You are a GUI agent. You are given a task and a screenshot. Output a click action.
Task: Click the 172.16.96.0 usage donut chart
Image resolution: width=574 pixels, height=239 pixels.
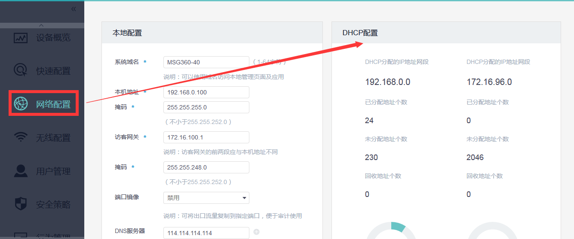[x=493, y=230]
